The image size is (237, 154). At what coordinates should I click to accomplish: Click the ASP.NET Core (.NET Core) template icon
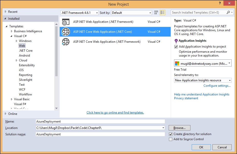point(66,32)
